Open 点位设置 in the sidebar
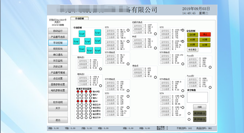This screenshot has height=133, width=244. [x=58, y=78]
